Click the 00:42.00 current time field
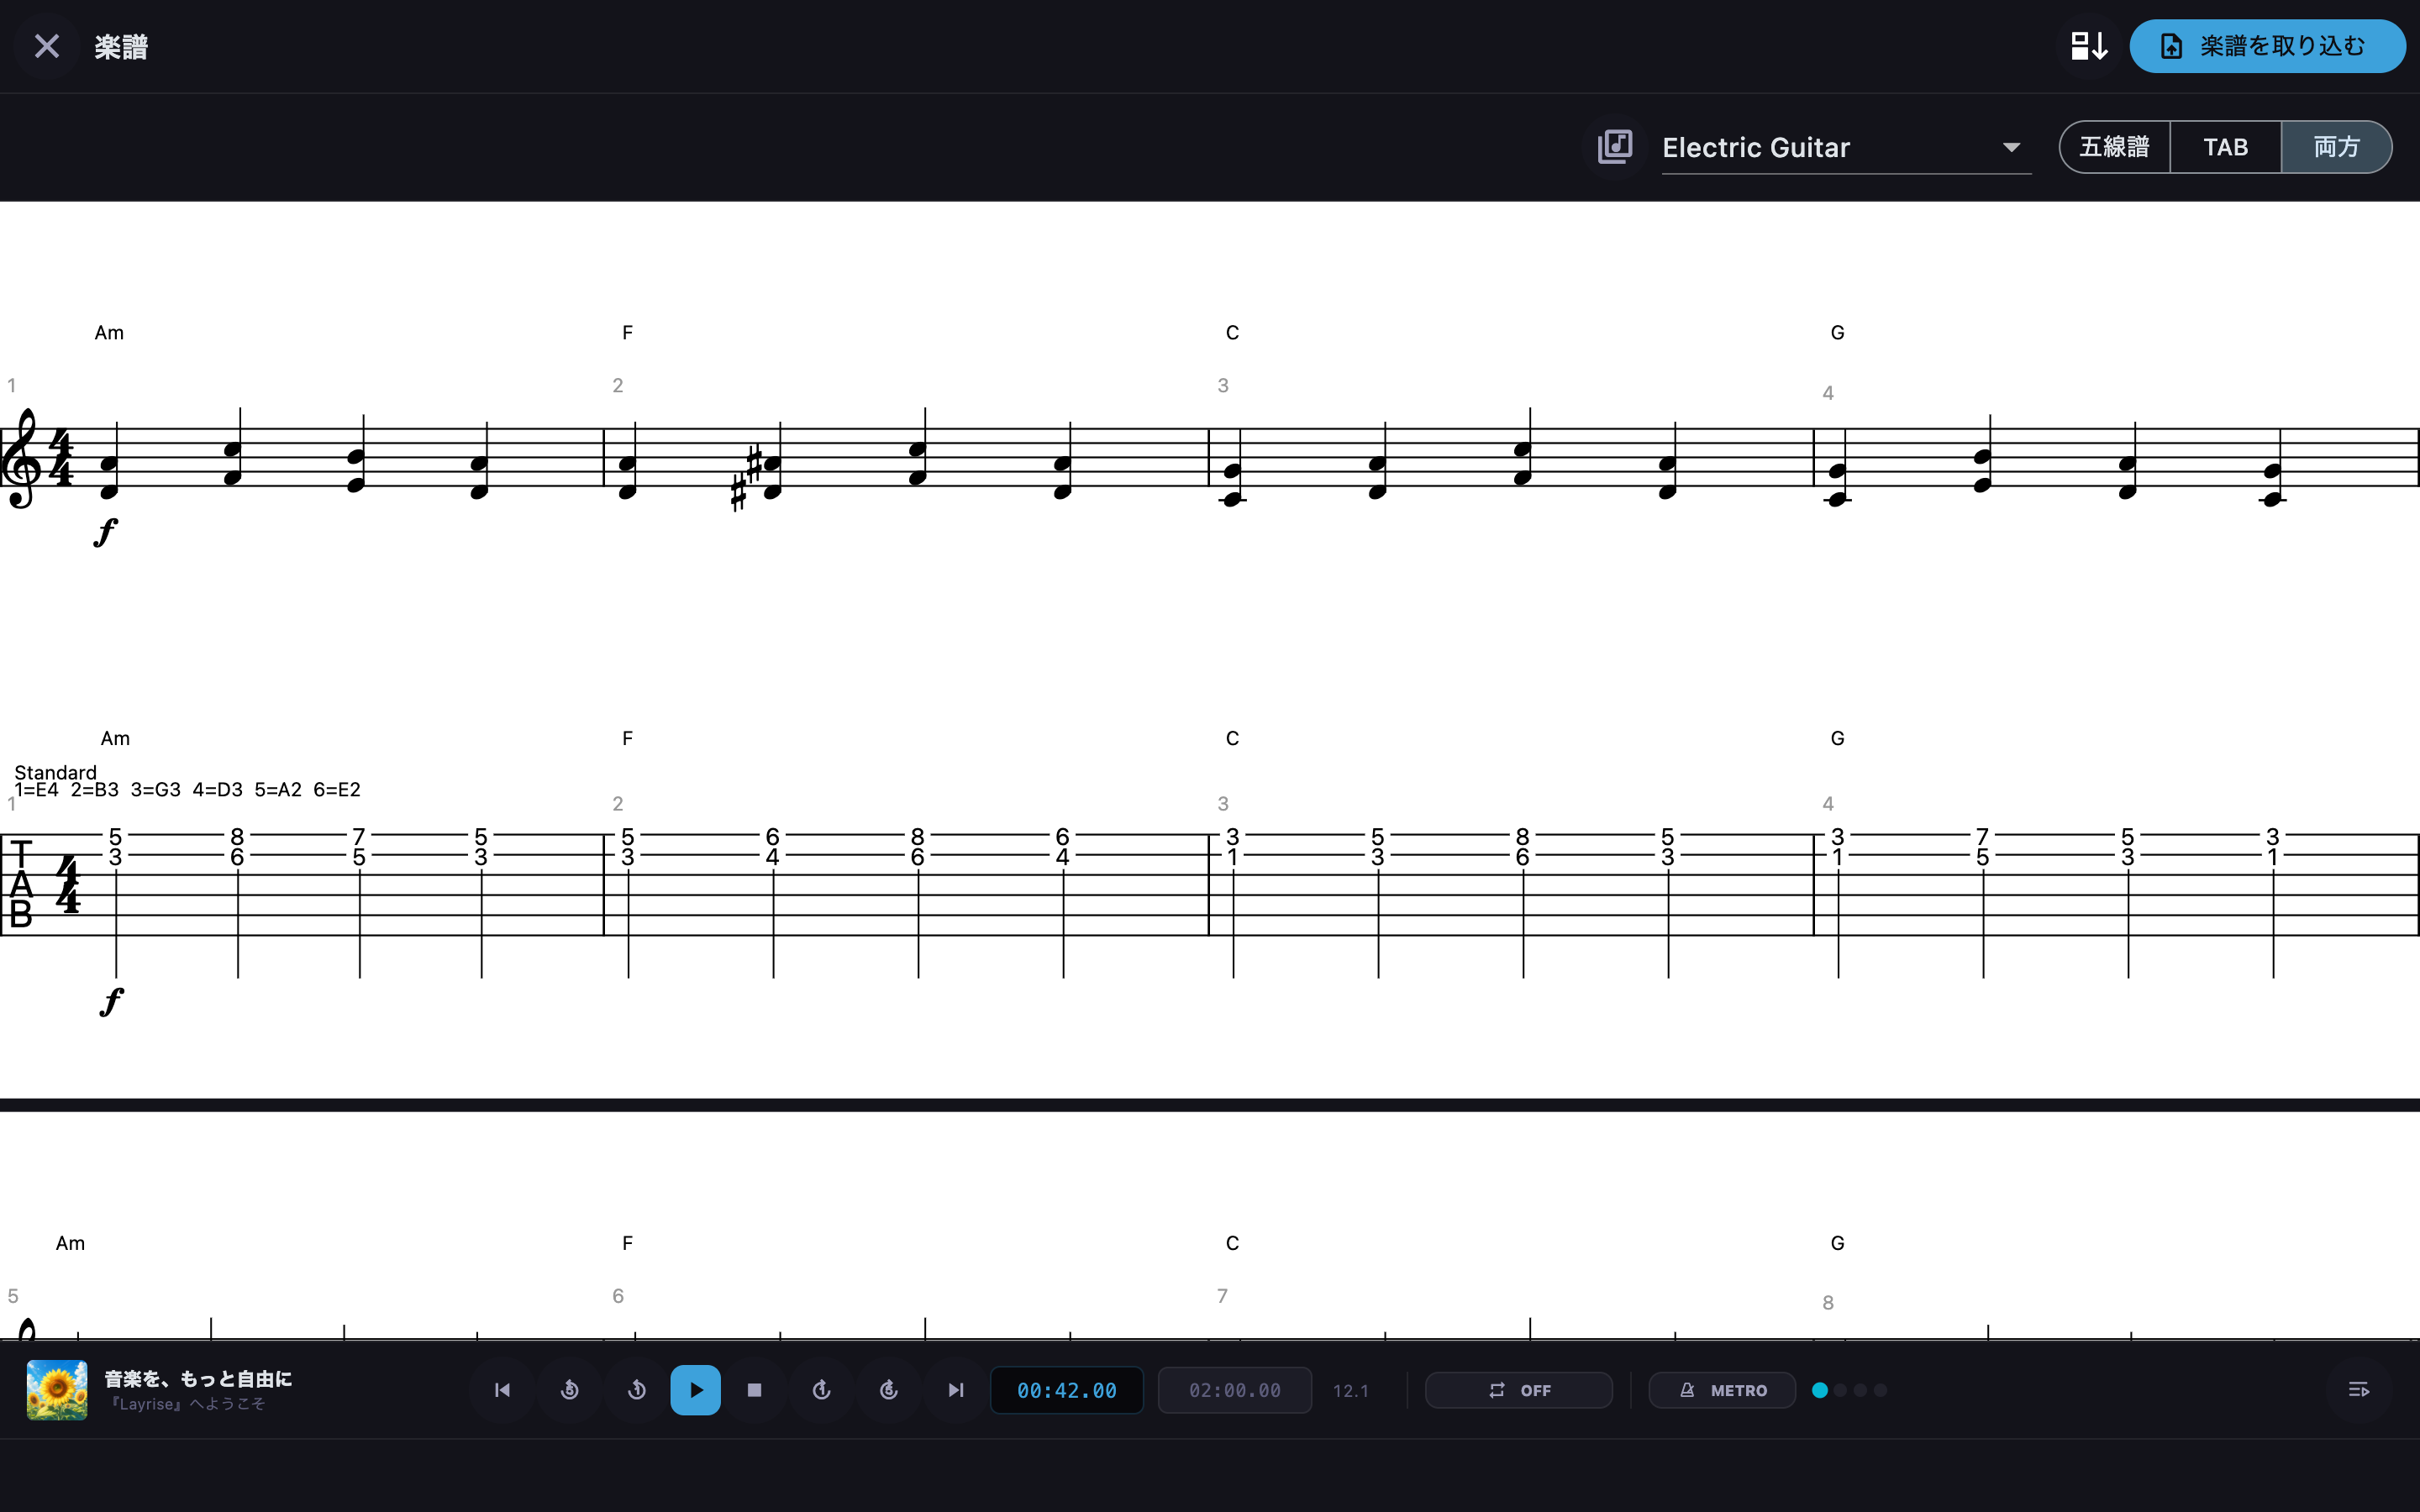The height and width of the screenshot is (1512, 2420). 1067,1390
